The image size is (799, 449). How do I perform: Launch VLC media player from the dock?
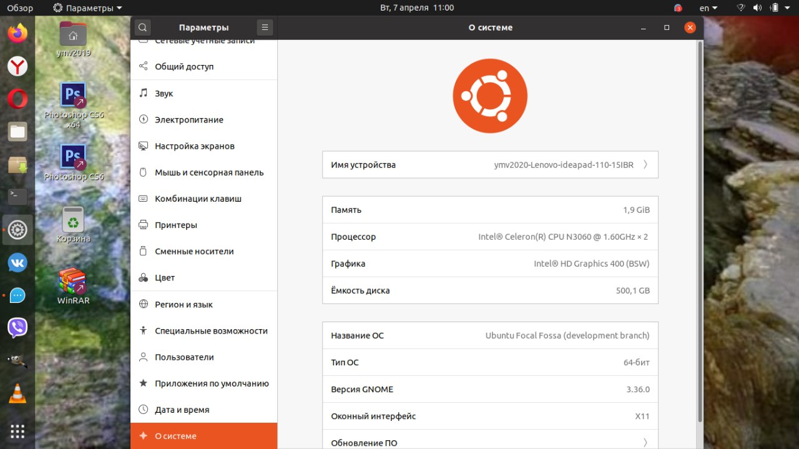click(x=17, y=393)
